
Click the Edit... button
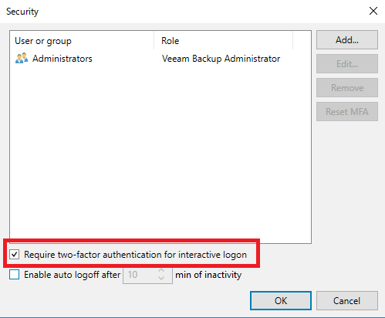pos(347,63)
